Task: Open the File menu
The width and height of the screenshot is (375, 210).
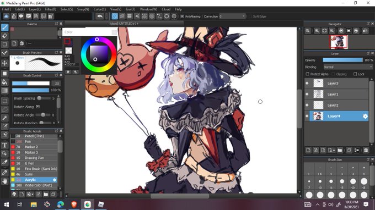Action: click(x=7, y=9)
